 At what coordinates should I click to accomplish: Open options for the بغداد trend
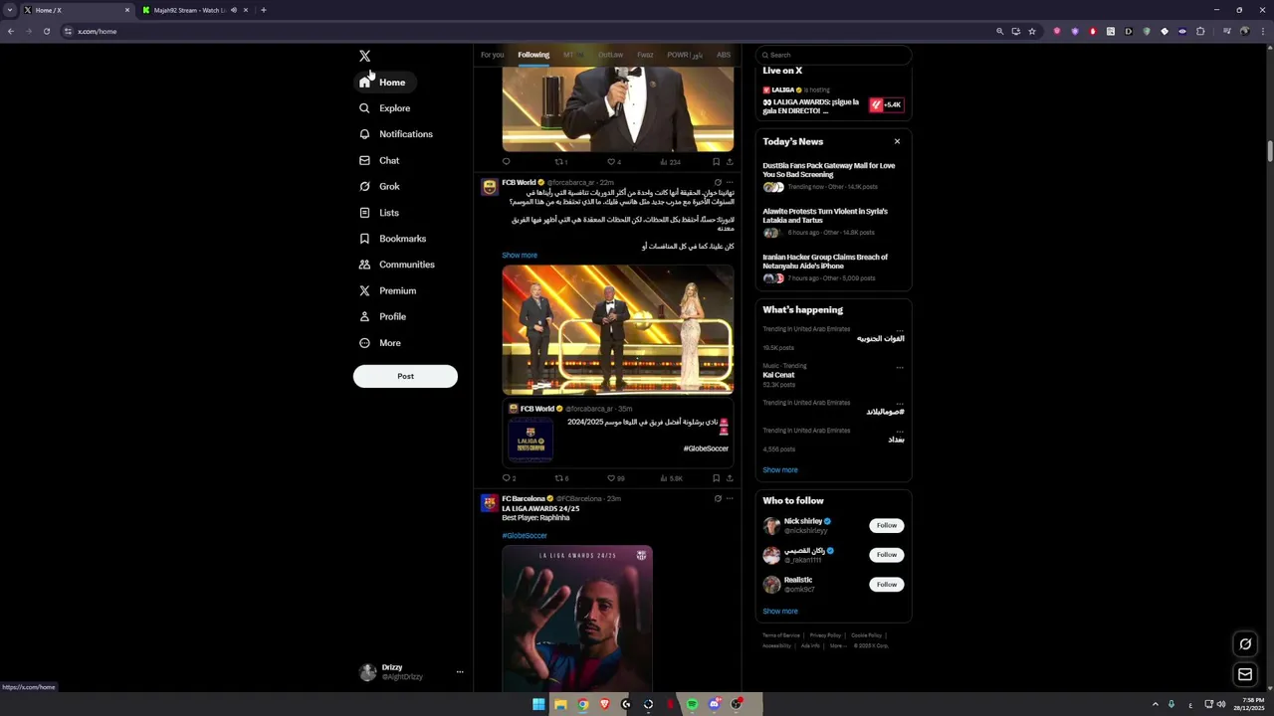click(900, 432)
